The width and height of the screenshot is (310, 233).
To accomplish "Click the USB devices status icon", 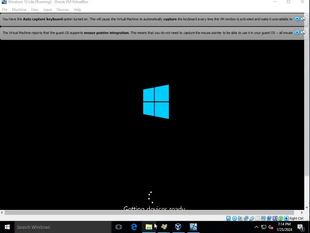I will pos(252,218).
